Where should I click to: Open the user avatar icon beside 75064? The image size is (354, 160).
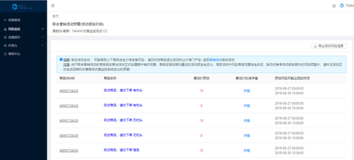(x=342, y=6)
